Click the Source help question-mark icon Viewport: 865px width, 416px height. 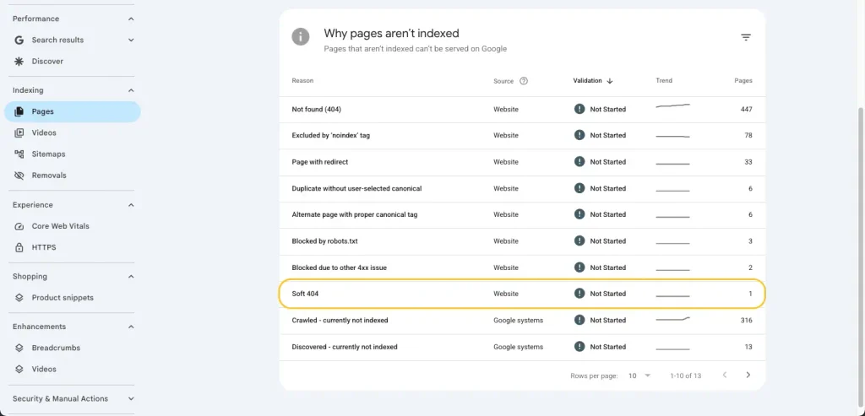pos(524,81)
